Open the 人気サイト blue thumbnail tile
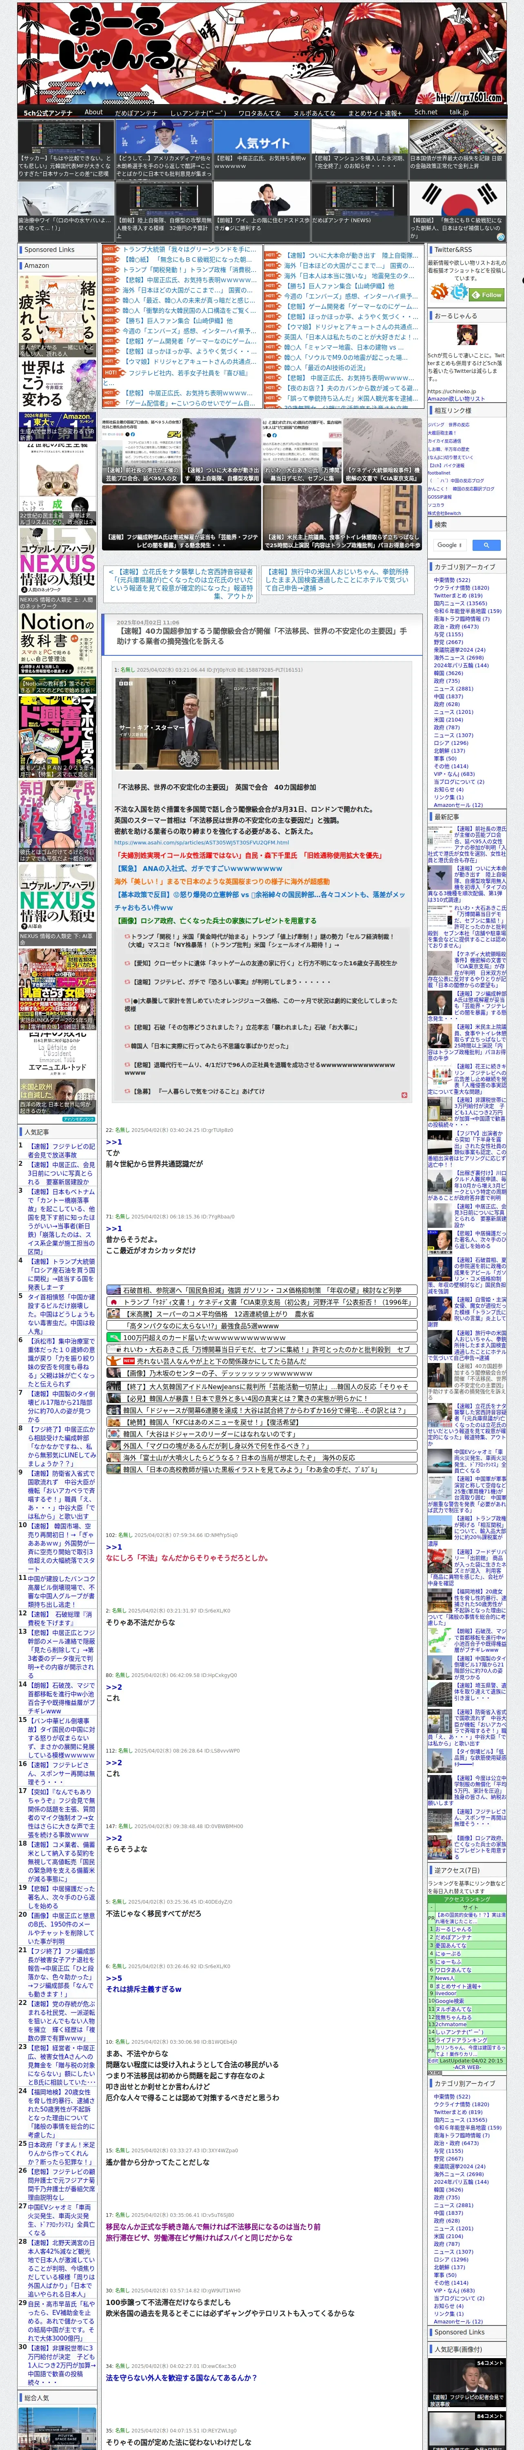This screenshot has height=2450, width=524. pyautogui.click(x=262, y=149)
